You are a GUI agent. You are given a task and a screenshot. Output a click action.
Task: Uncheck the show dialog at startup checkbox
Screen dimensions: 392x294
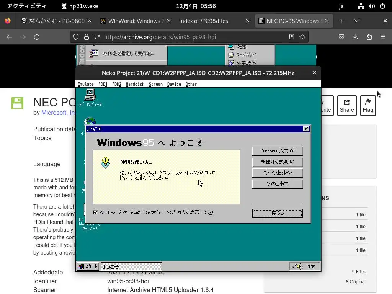95,212
